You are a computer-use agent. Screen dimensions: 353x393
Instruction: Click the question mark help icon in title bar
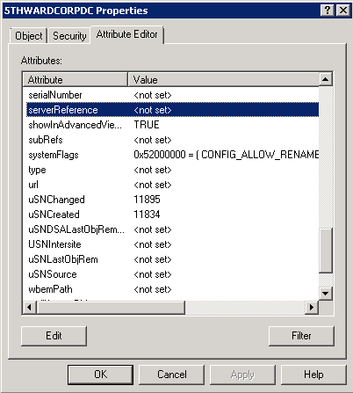(328, 11)
